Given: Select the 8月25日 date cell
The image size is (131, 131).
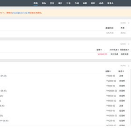Looking at the screenshot, I should pyautogui.click(x=110, y=33).
